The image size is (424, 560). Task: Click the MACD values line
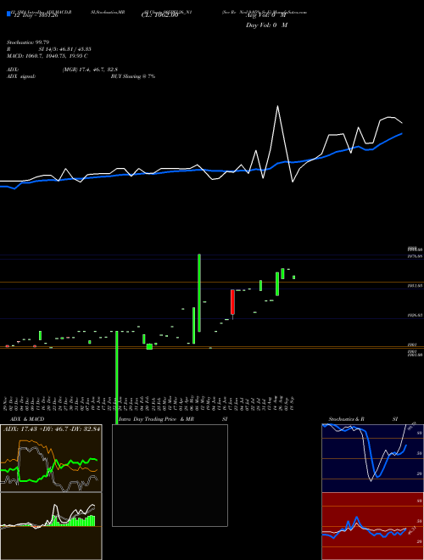[x=47, y=56]
